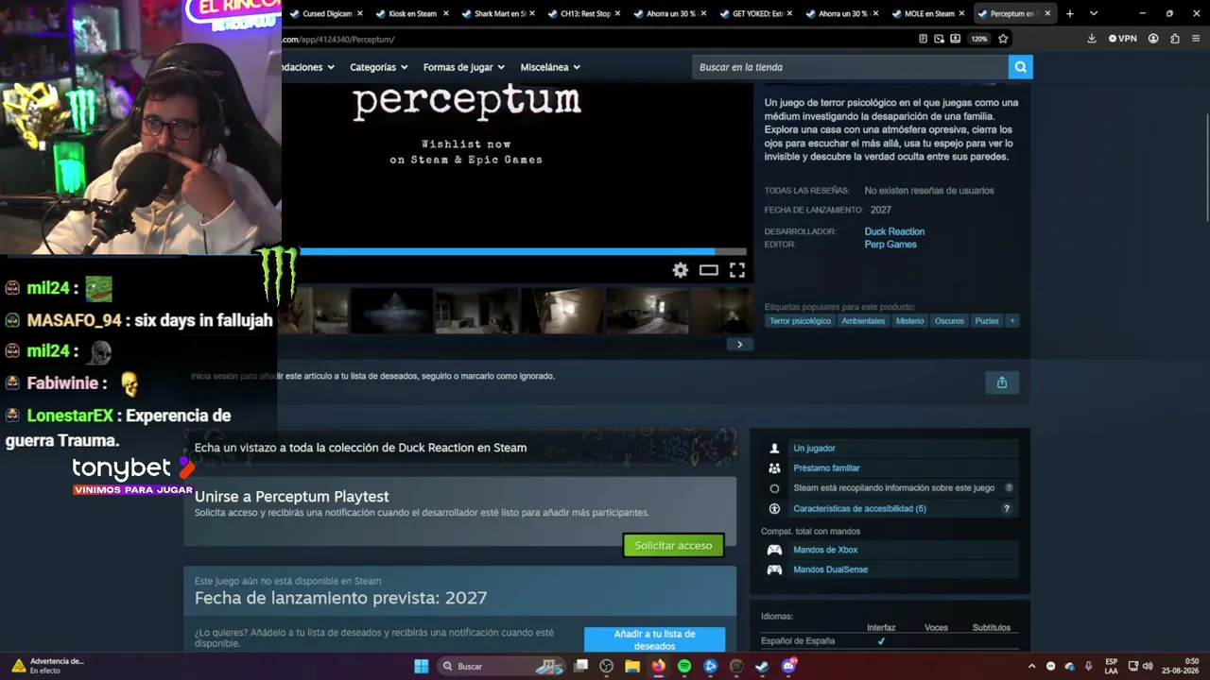Screen dimensions: 1210x680
Task: Switch to the Kiosk en Steam tab
Action: 410,13
